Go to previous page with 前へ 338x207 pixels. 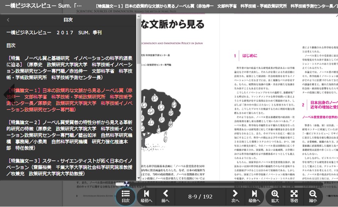click(166, 197)
